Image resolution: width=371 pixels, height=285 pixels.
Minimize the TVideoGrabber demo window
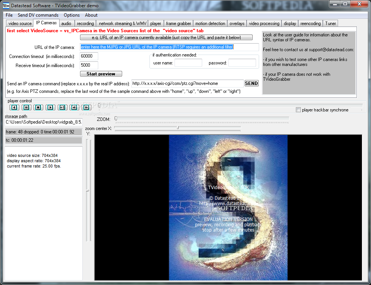click(x=335, y=4)
